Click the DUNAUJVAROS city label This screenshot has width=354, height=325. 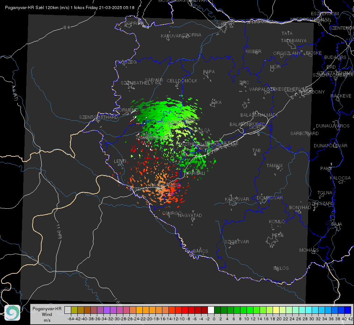click(x=333, y=126)
